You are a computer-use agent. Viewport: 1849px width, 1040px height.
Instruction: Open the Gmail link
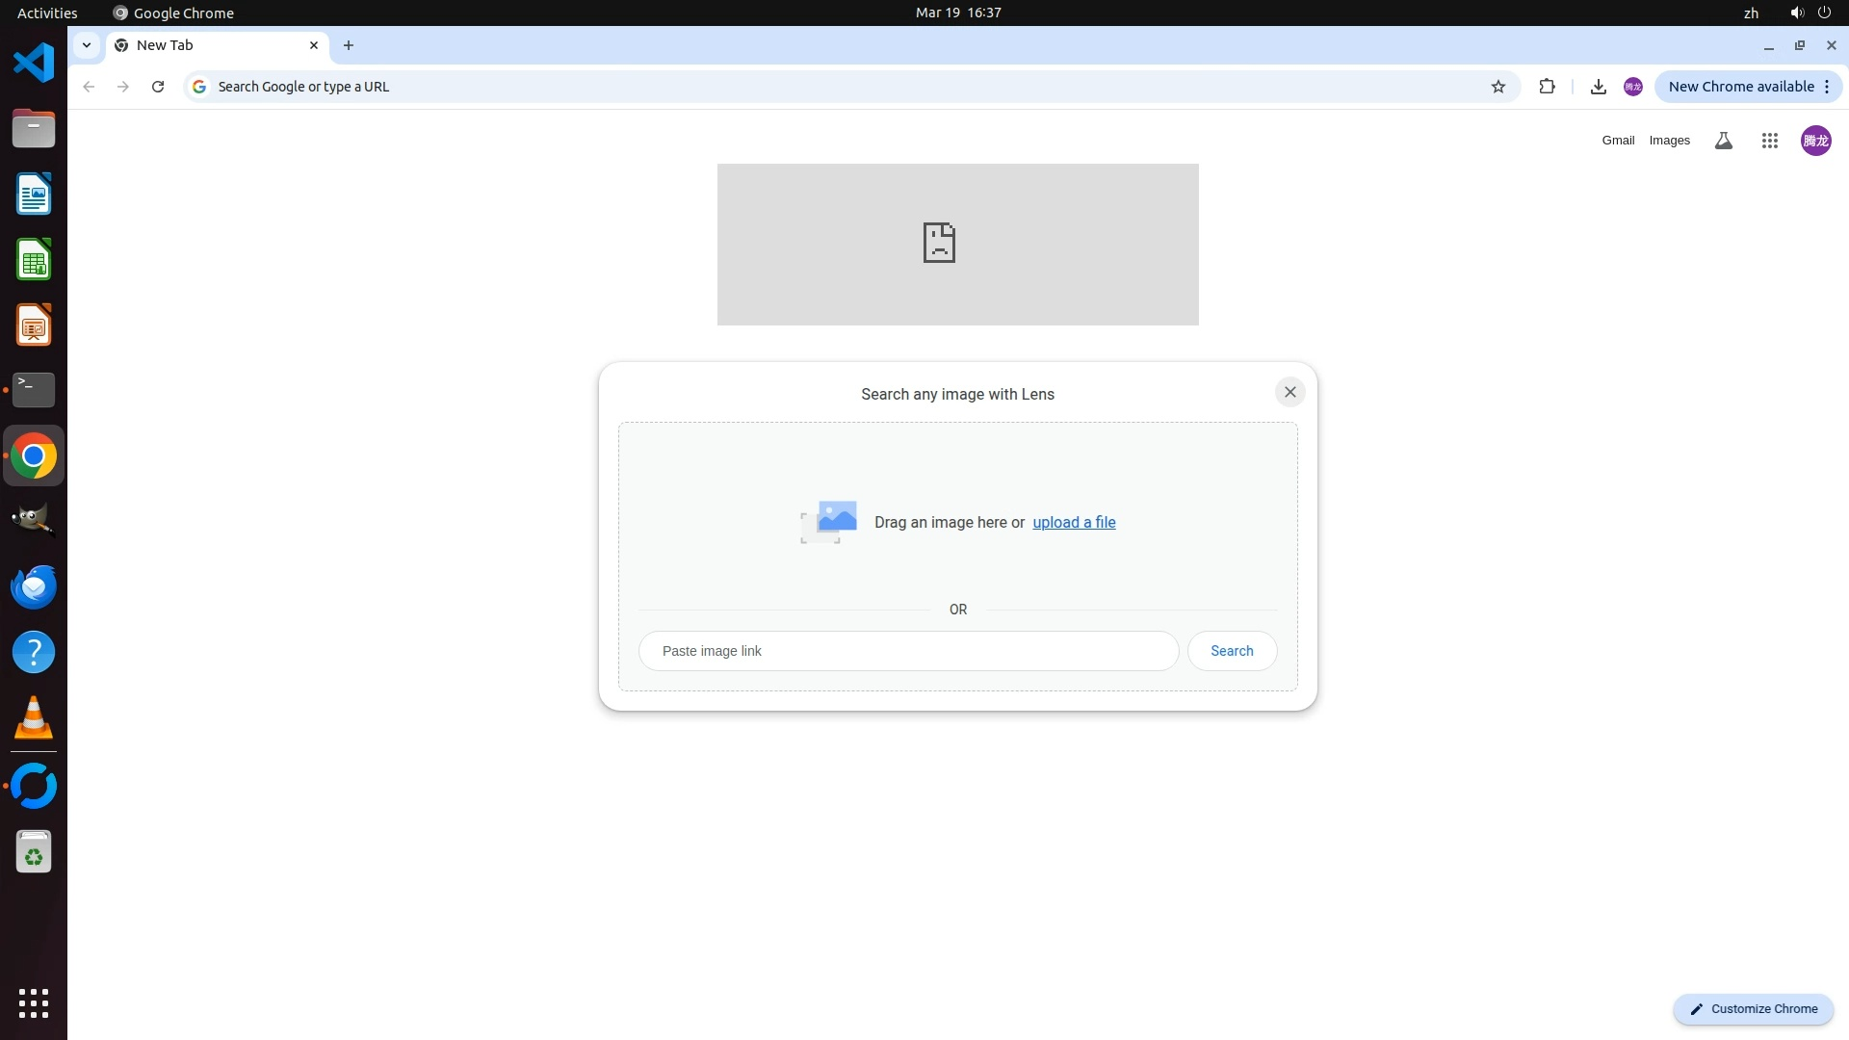tap(1618, 141)
